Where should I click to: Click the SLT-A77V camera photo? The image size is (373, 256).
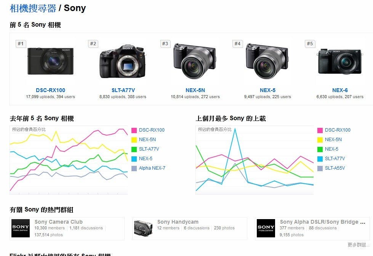123,61
